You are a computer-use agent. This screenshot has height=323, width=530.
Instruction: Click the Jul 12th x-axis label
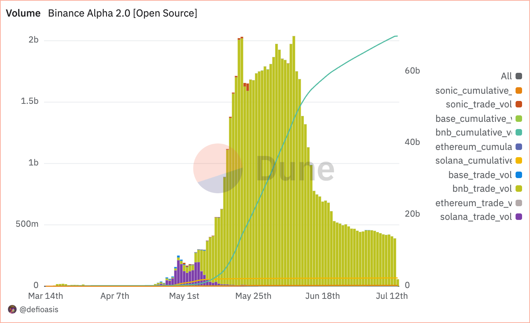392,296
